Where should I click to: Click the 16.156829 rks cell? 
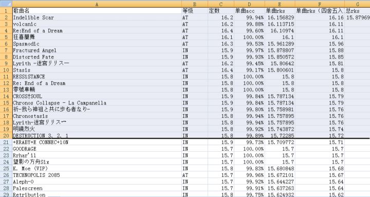tap(280, 17)
